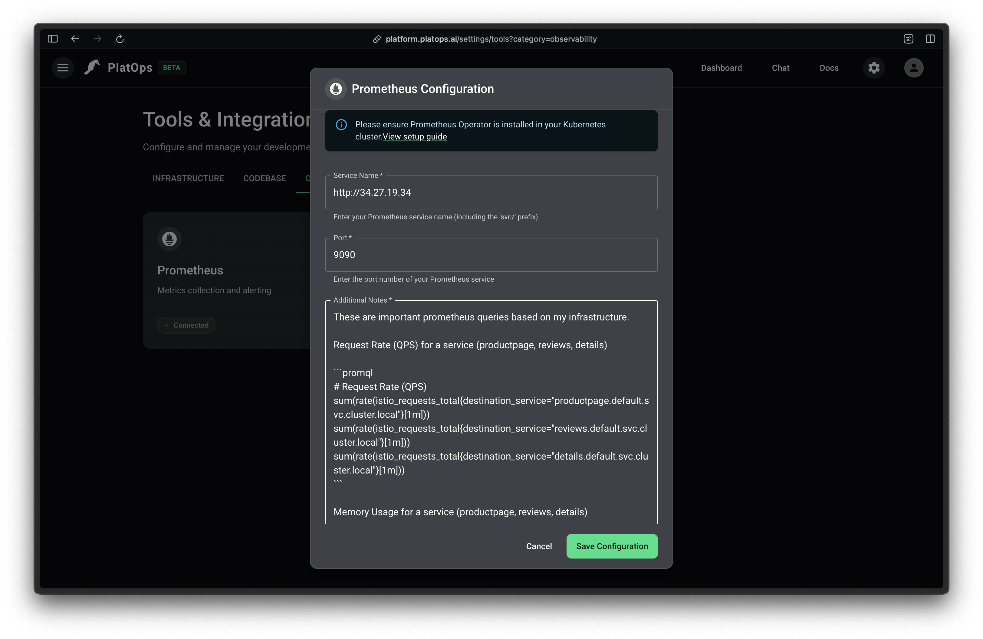Open the Dashboard nav item

click(x=721, y=68)
